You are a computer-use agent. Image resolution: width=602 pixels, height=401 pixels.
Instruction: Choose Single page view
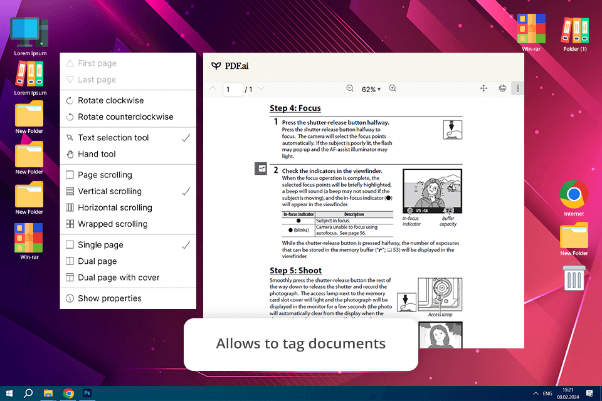tap(128, 245)
